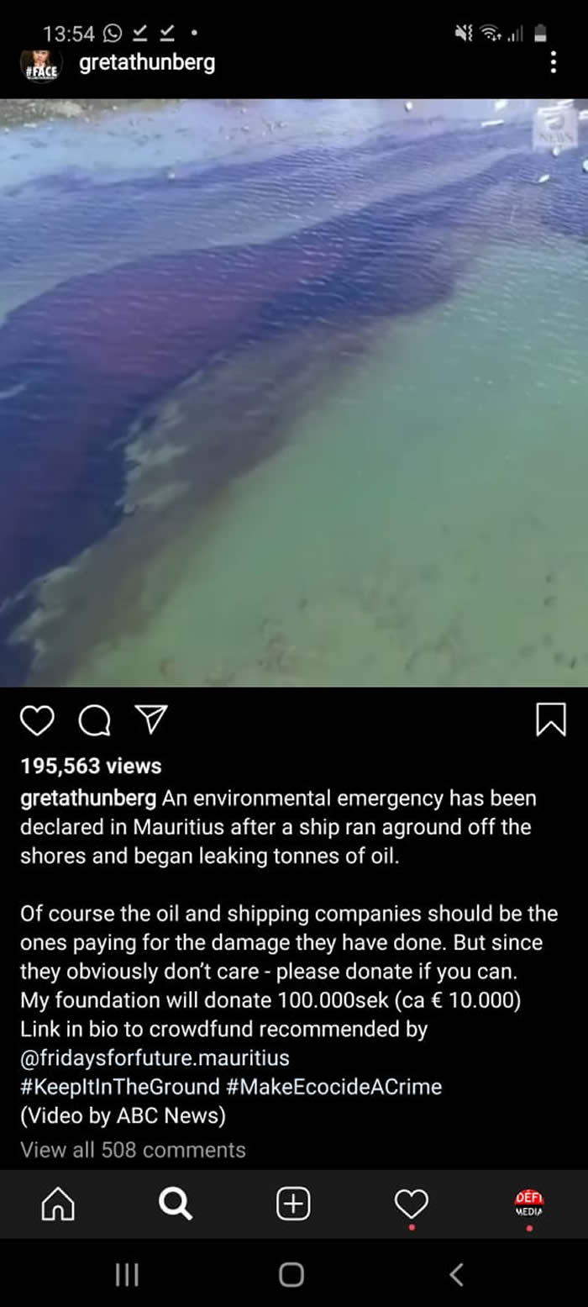Tap Android home navigation button
The width and height of the screenshot is (588, 1307).
pos(291,1274)
